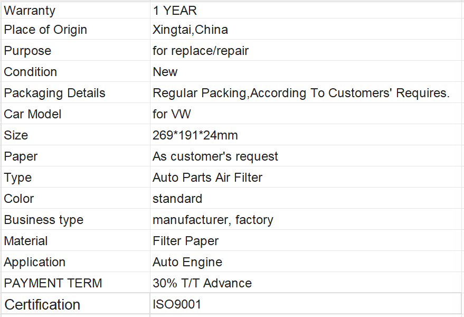Select the Color label cell
Image resolution: width=464 pixels, height=317 pixels.
pyautogui.click(x=75, y=198)
